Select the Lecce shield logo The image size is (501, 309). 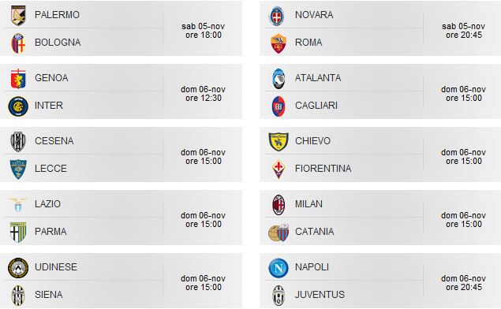tap(18, 169)
